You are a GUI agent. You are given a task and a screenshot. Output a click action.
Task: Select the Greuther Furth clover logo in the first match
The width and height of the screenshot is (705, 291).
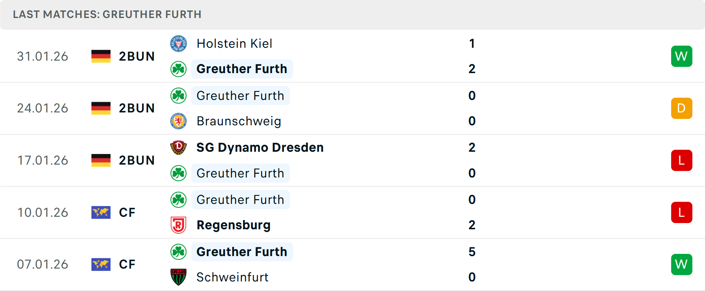(178, 69)
